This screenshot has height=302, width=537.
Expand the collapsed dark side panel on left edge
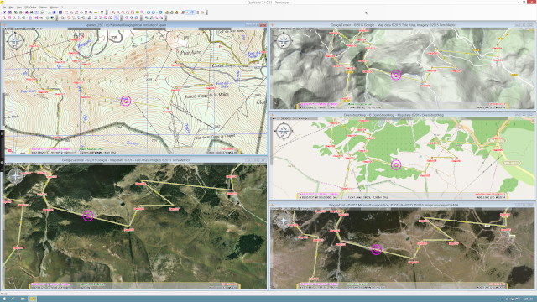pos(2,150)
